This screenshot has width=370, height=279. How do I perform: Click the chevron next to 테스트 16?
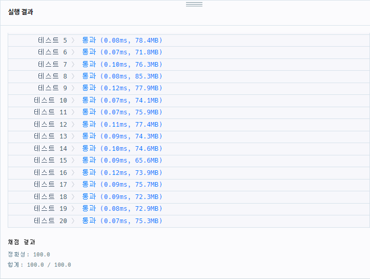coord(73,173)
